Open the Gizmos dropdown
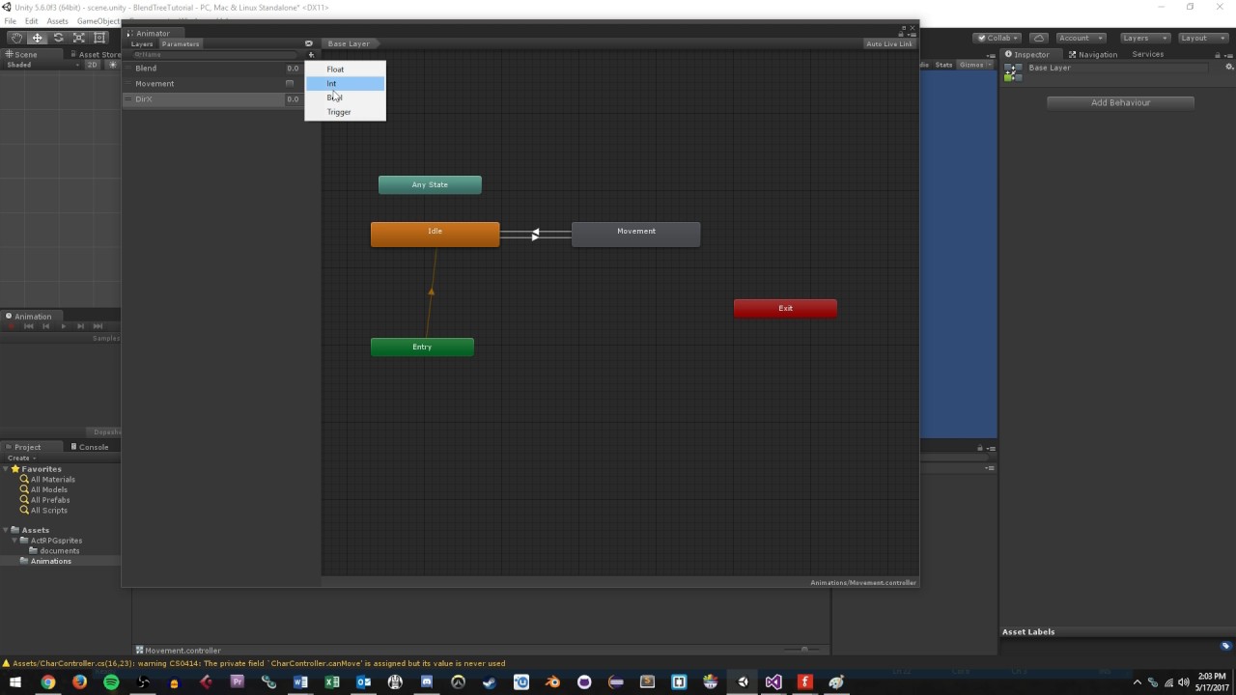 (972, 65)
